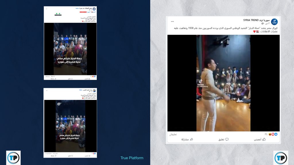Click Share arrow on SYRIA TREND post
Screen dimensions: 294x165
tap(187, 140)
